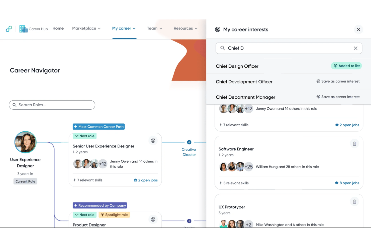371x247 pixels.
Task: Click the Search Roles magnifier icon
Action: point(15,105)
